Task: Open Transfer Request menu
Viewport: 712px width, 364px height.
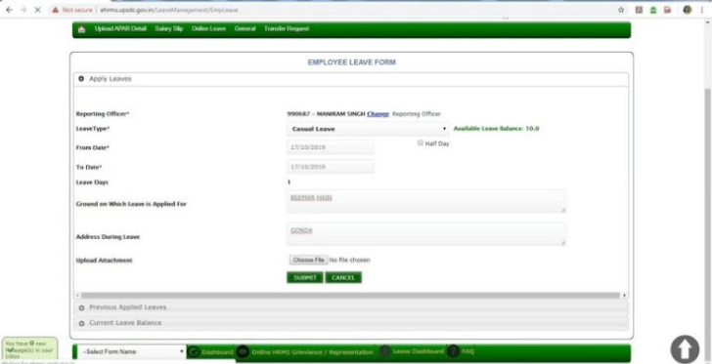Action: tap(287, 28)
